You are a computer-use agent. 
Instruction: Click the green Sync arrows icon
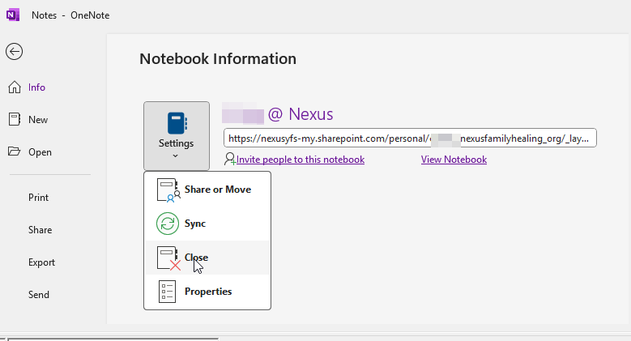(168, 224)
